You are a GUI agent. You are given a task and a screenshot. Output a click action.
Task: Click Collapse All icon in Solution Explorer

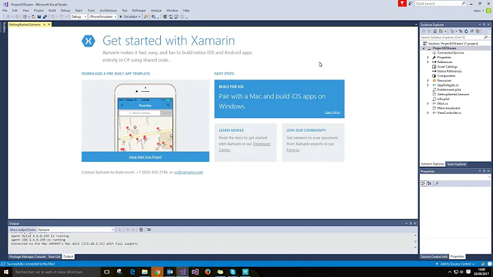coord(472,31)
